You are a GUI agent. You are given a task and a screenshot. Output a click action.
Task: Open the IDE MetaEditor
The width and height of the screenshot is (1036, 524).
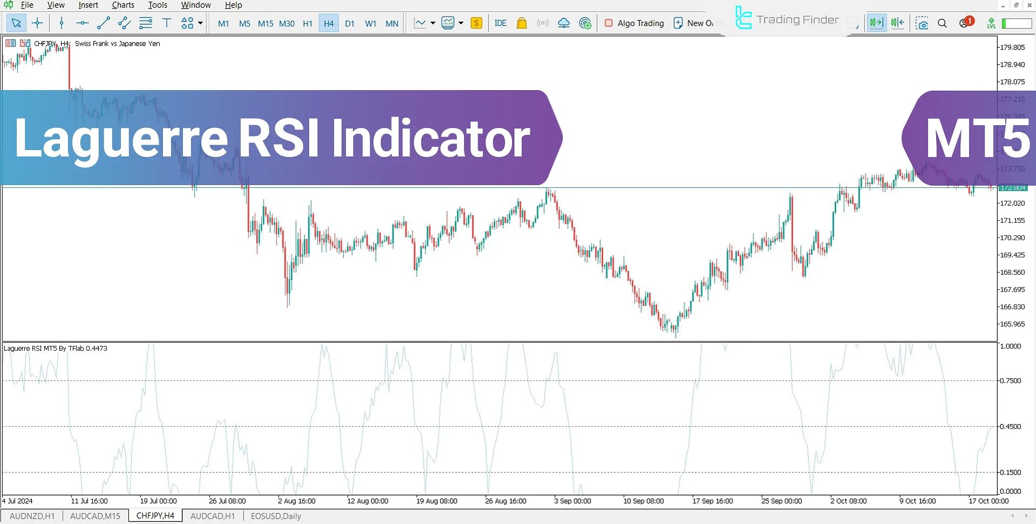pos(500,23)
